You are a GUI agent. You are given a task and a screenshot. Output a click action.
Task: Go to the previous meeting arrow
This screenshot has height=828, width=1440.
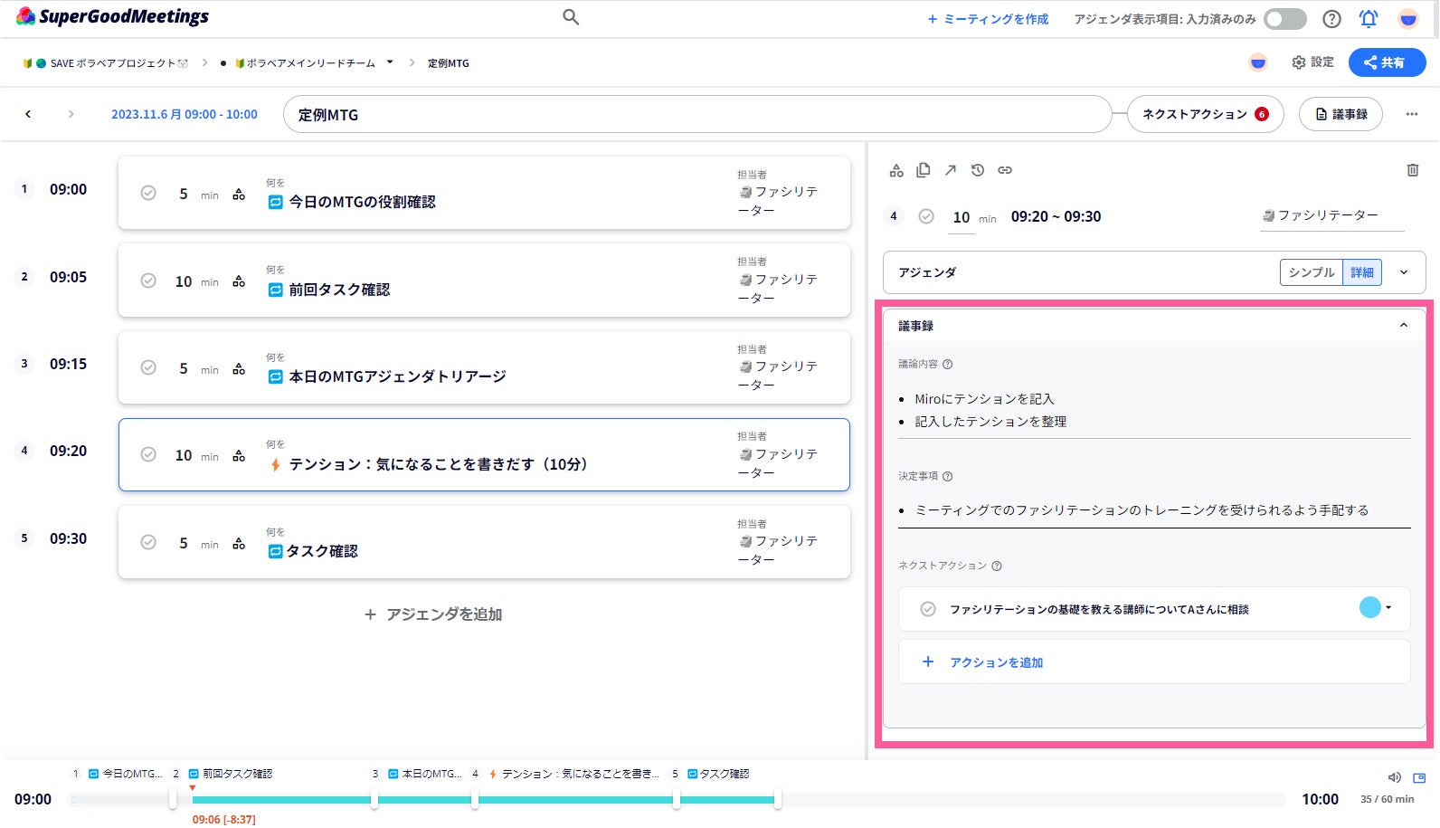[x=28, y=114]
